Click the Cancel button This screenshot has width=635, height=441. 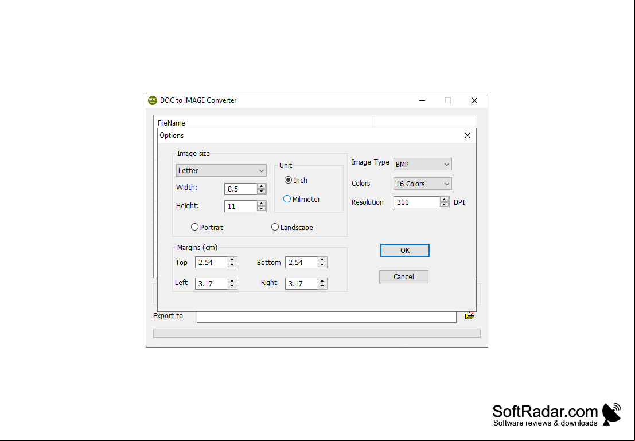(x=404, y=276)
